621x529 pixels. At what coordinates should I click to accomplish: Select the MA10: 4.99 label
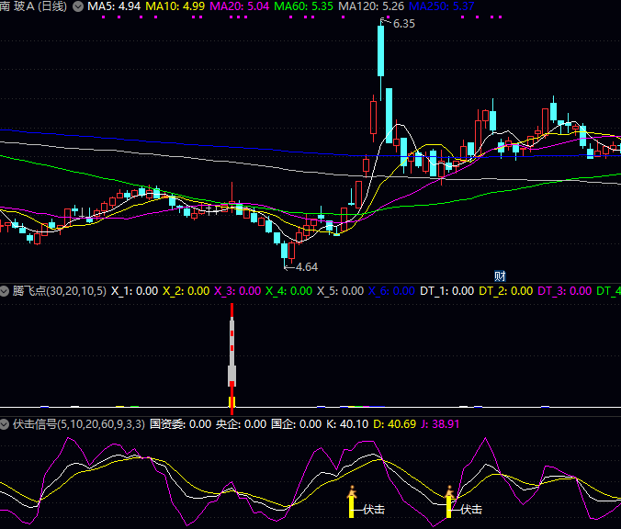click(175, 6)
